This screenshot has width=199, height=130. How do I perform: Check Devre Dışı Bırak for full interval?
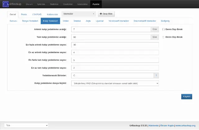[x=163, y=37]
